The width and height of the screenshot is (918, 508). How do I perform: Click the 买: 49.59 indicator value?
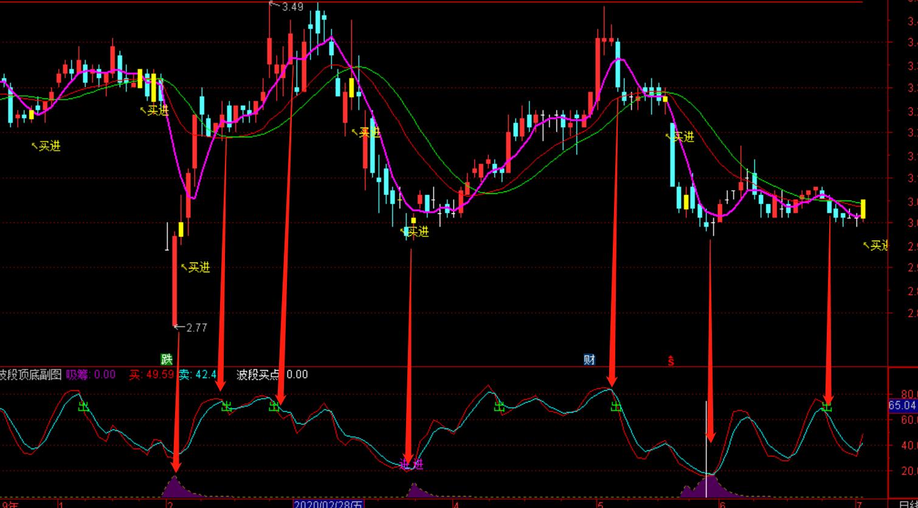click(x=152, y=374)
